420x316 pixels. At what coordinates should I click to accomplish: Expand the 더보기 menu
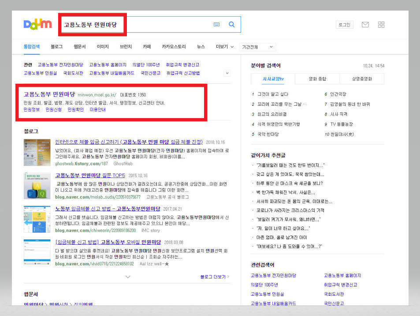224,47
